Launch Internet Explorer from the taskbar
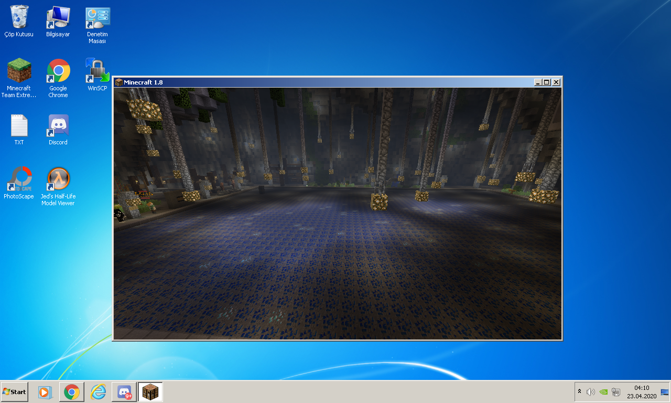The height and width of the screenshot is (403, 671). (98, 392)
